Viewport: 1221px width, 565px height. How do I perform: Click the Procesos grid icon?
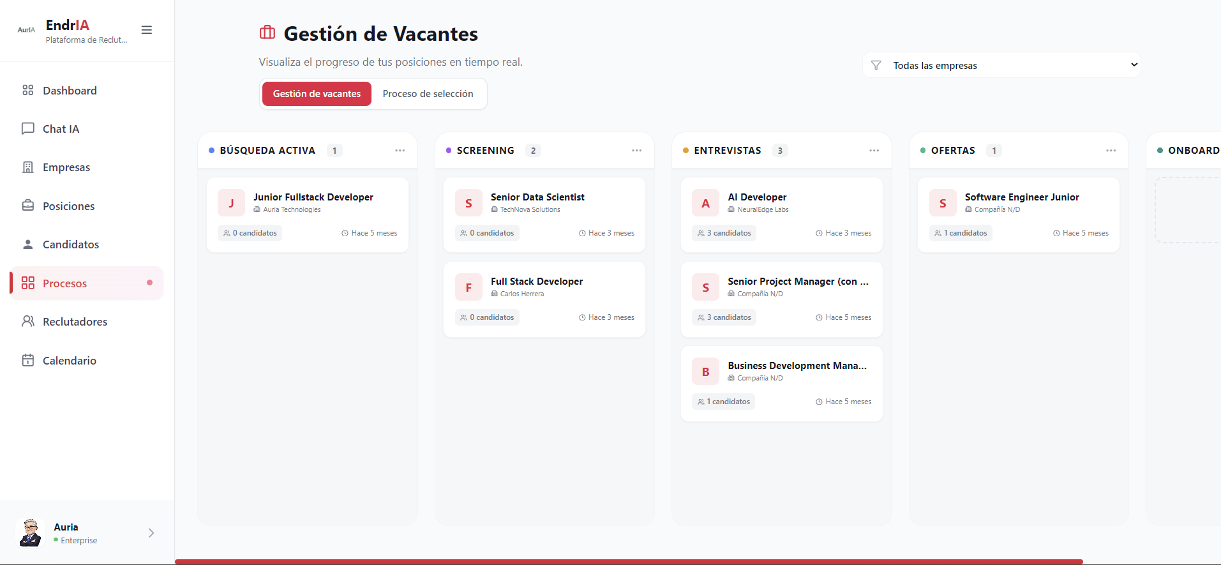(x=28, y=283)
